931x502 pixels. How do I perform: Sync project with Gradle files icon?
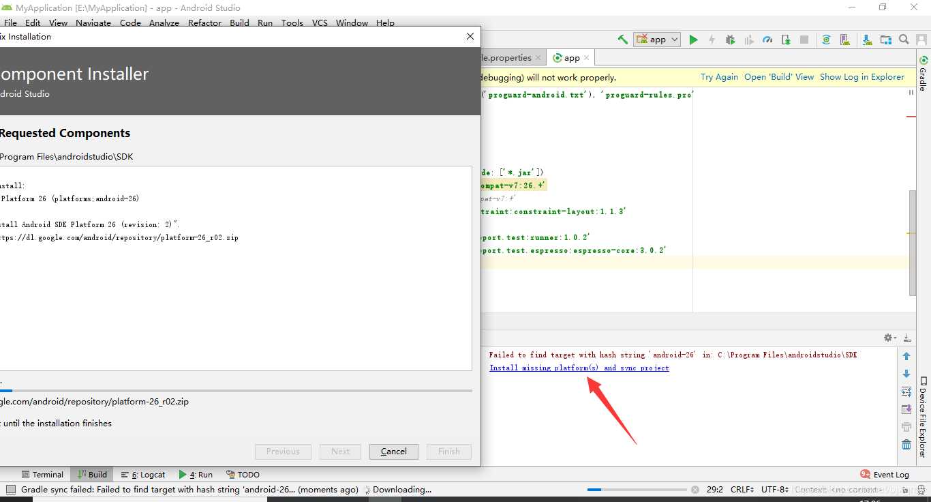[826, 40]
